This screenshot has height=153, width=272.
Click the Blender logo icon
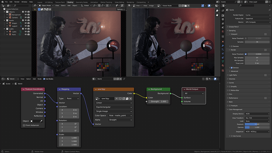[x=2, y=2]
